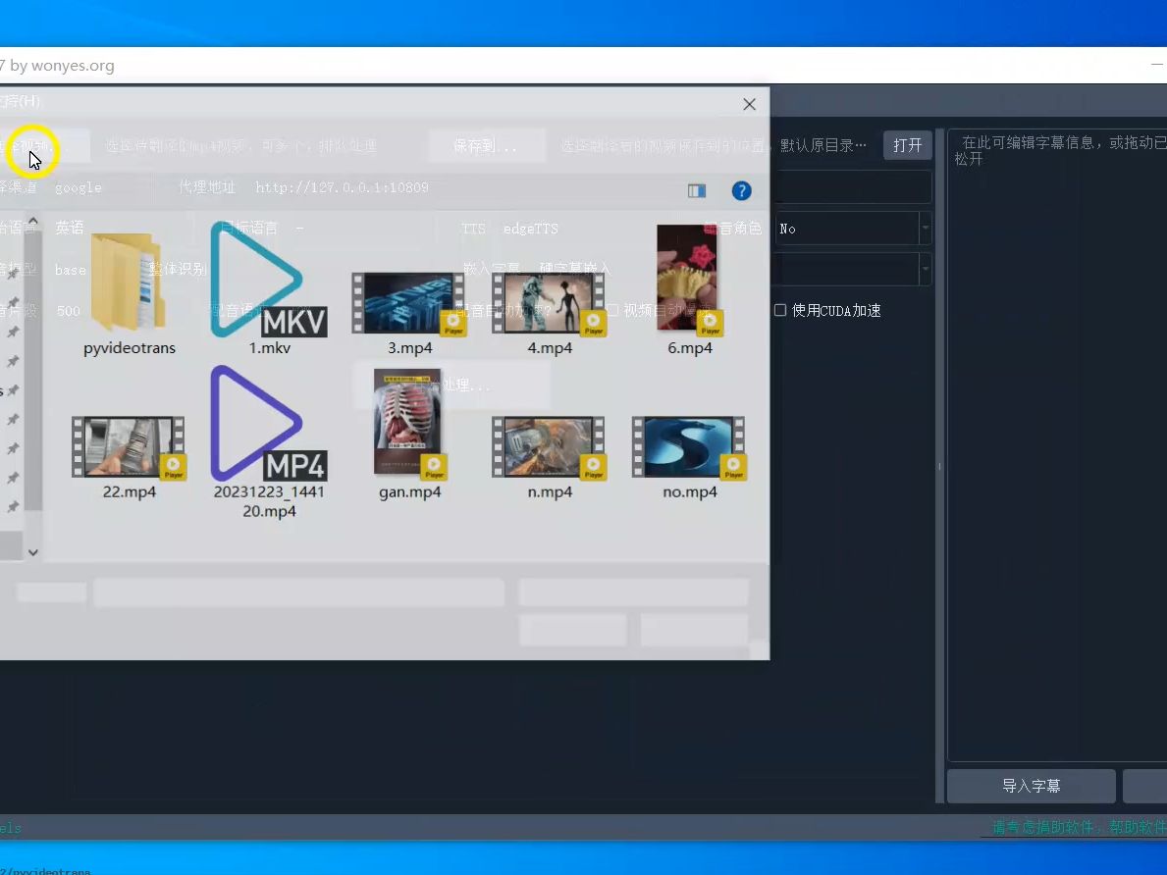Click the donation link in status bar

tap(1080, 827)
